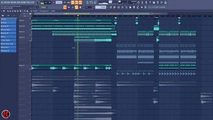
Task: Select the Paint brush tool in playlist
Action: tap(10, 11)
